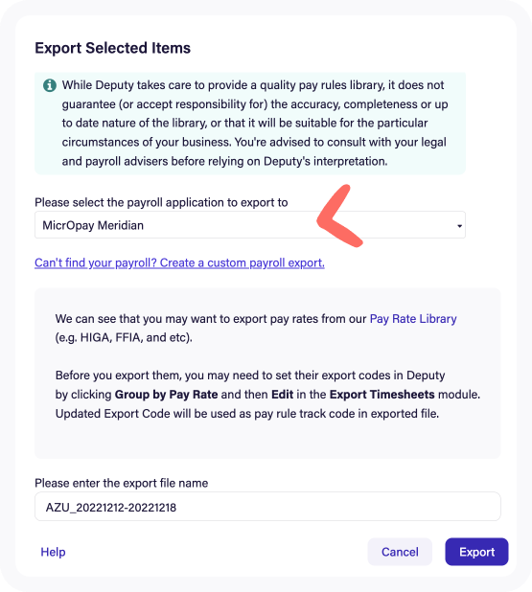Click the bold 'Export Timesheets' text
The height and width of the screenshot is (592, 532).
point(382,394)
